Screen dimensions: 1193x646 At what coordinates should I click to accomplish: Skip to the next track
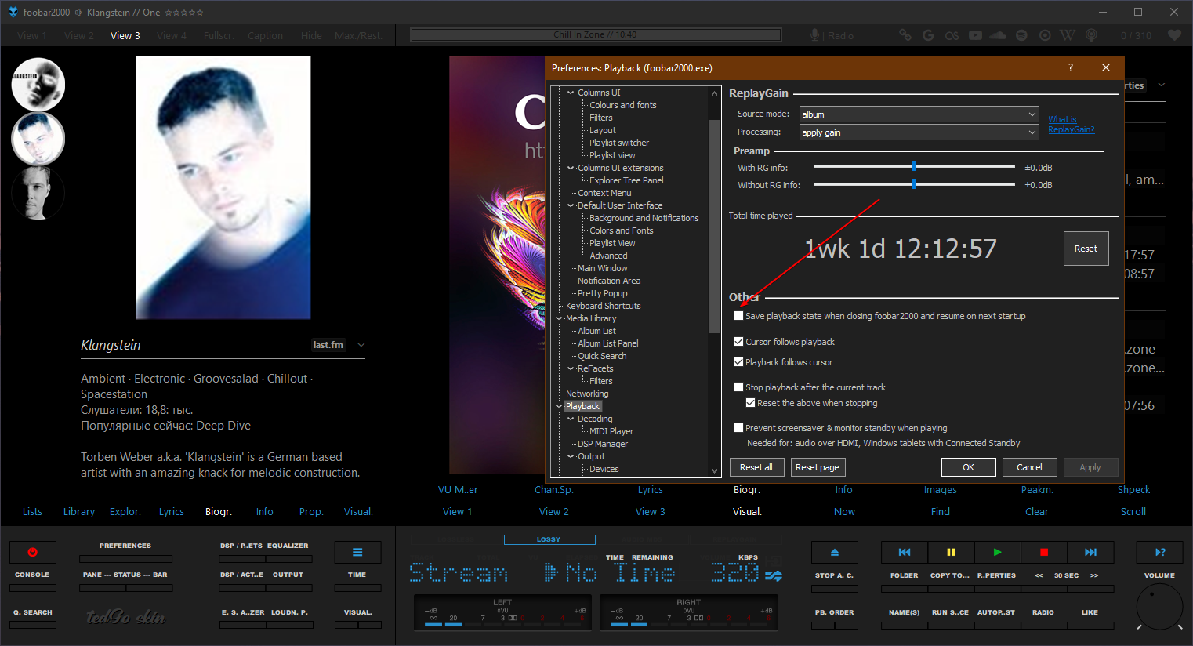pos(1090,553)
